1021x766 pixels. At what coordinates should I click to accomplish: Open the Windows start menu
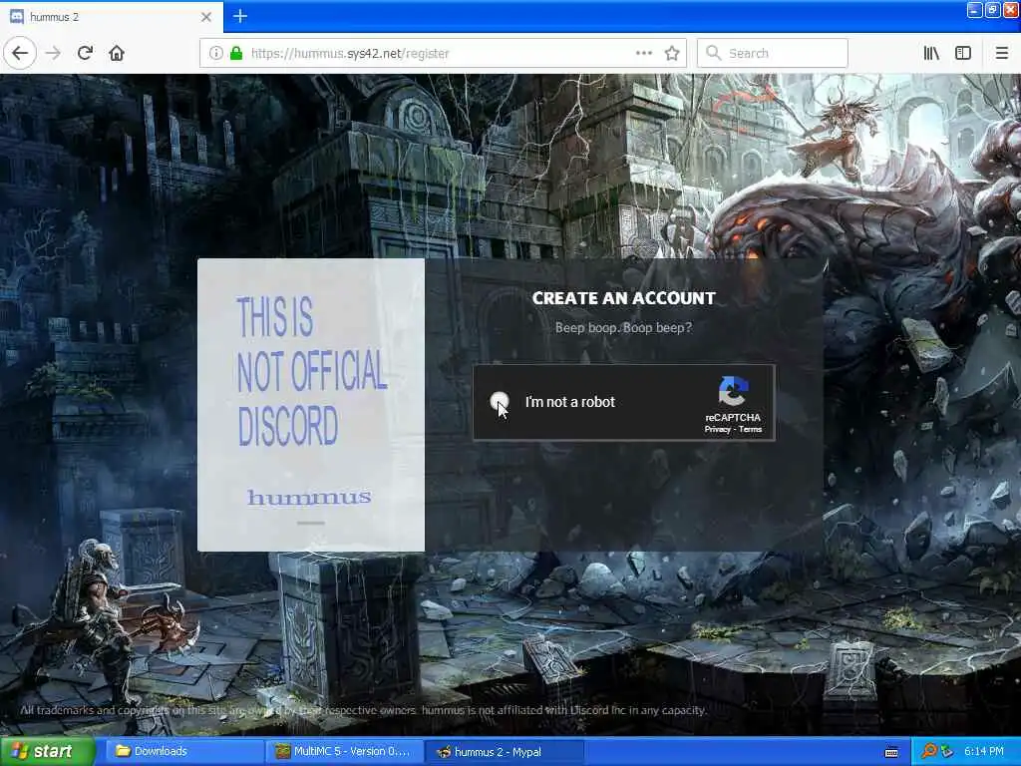(x=47, y=752)
